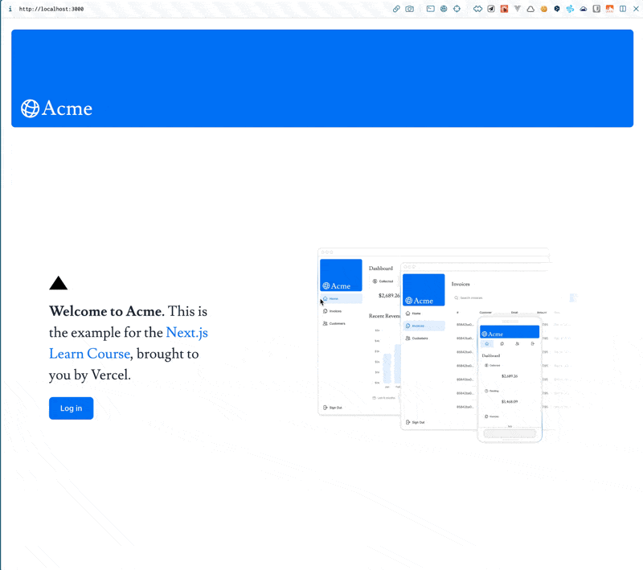Click the red cursor extension icon
Viewport: 643px width, 570px height.
pyautogui.click(x=504, y=9)
